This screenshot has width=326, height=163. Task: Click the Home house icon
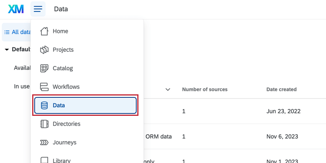click(44, 31)
